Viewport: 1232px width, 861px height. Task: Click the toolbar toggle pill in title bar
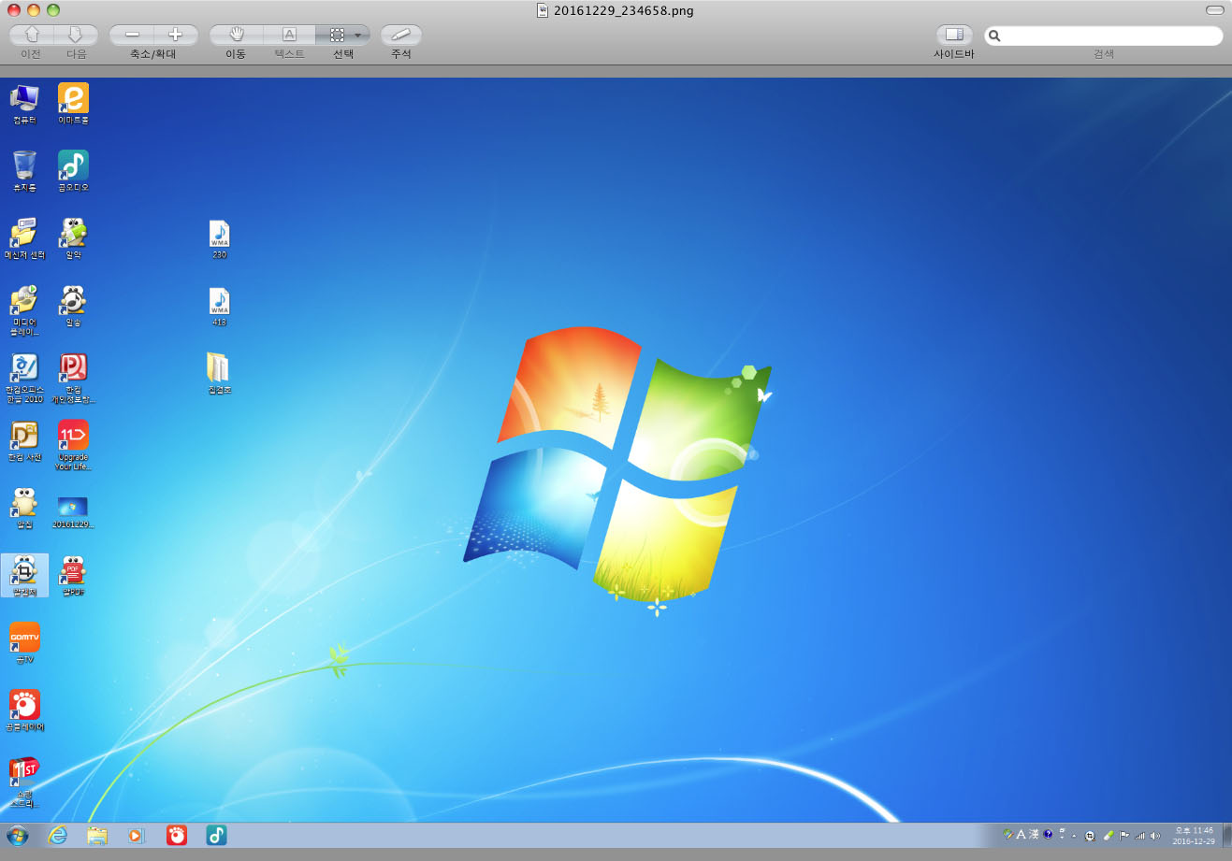click(x=1214, y=10)
